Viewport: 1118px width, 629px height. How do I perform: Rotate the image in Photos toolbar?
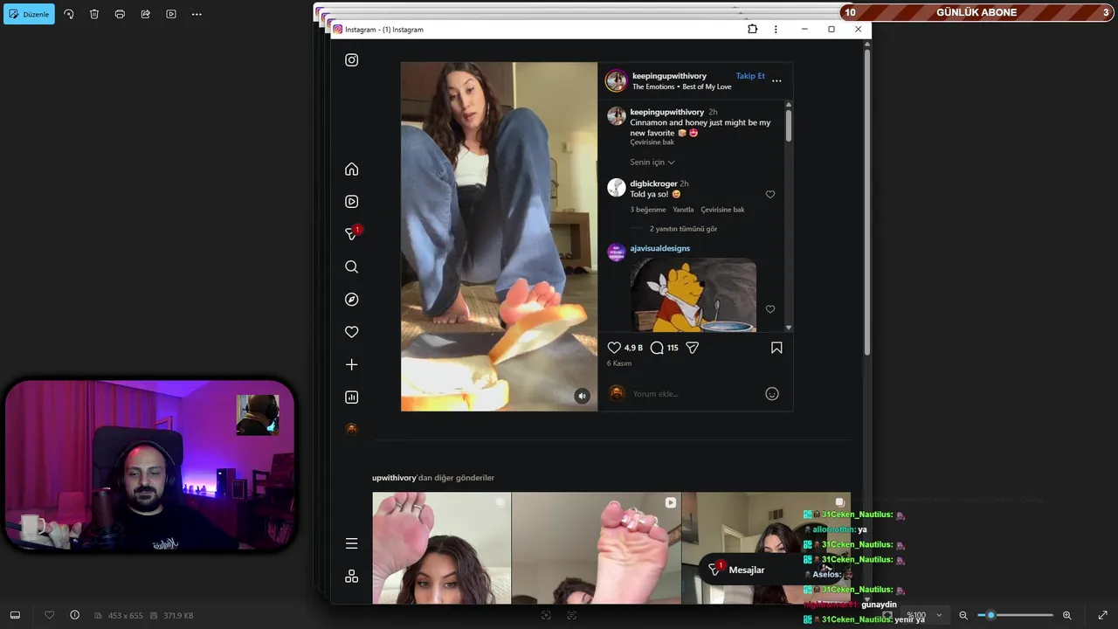pyautogui.click(x=69, y=14)
